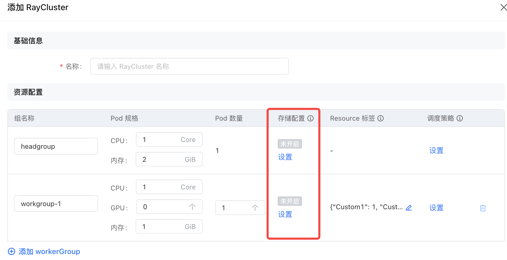The height and width of the screenshot is (260, 507).
Task: Open workgroup-1 调度策略 设置 link
Action: coord(436,208)
